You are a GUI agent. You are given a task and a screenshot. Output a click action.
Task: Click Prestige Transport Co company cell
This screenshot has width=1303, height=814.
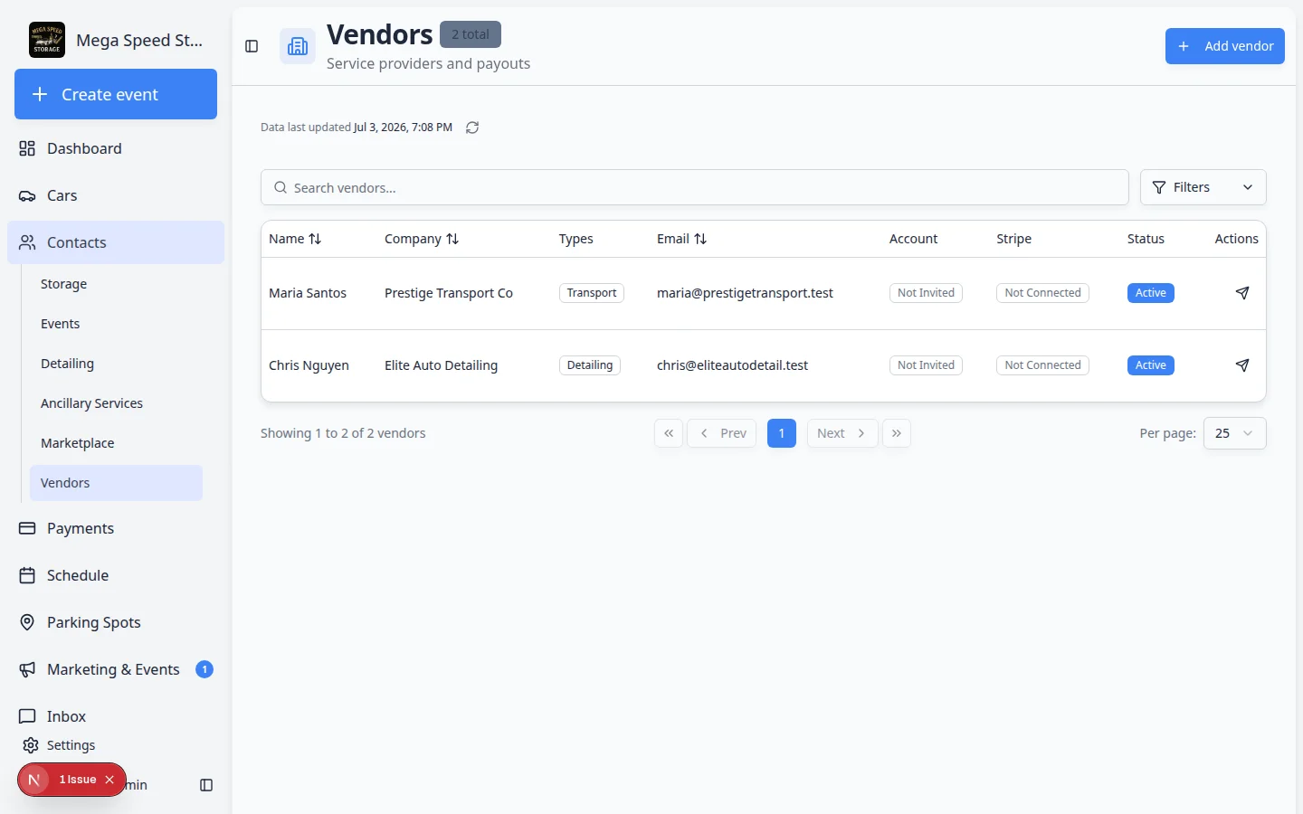449,293
